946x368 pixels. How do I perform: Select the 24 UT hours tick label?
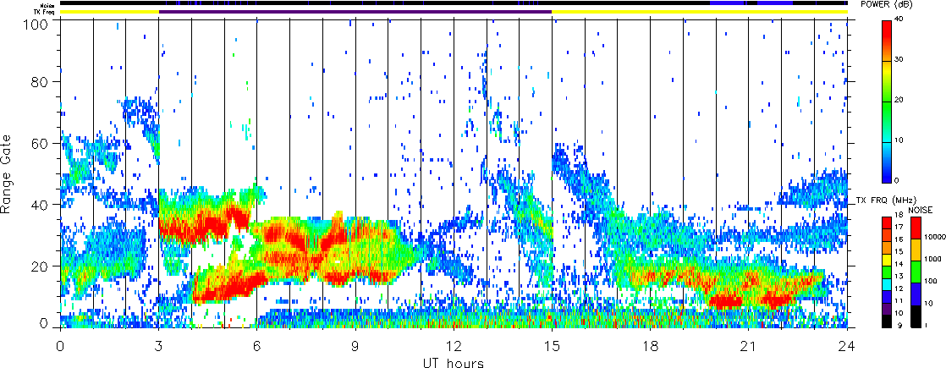pos(847,346)
